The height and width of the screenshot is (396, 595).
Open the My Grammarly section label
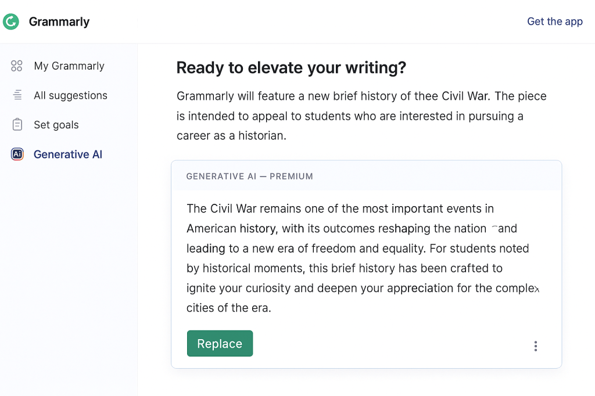pyautogui.click(x=69, y=66)
